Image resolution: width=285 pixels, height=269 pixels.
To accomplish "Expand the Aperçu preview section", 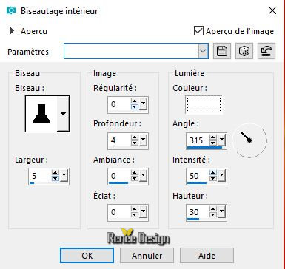I will (x=12, y=31).
